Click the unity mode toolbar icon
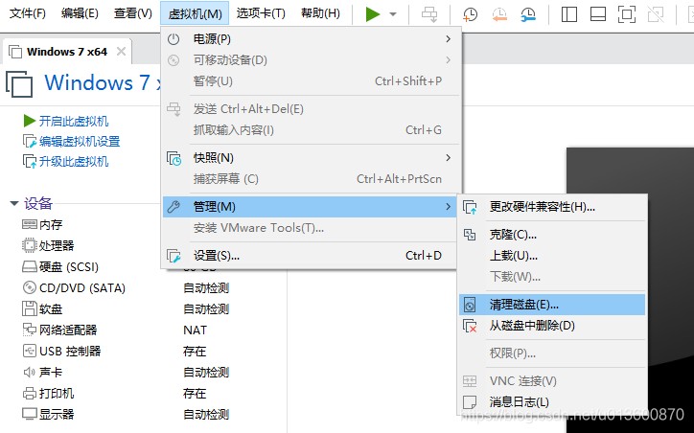The image size is (694, 433). (656, 14)
